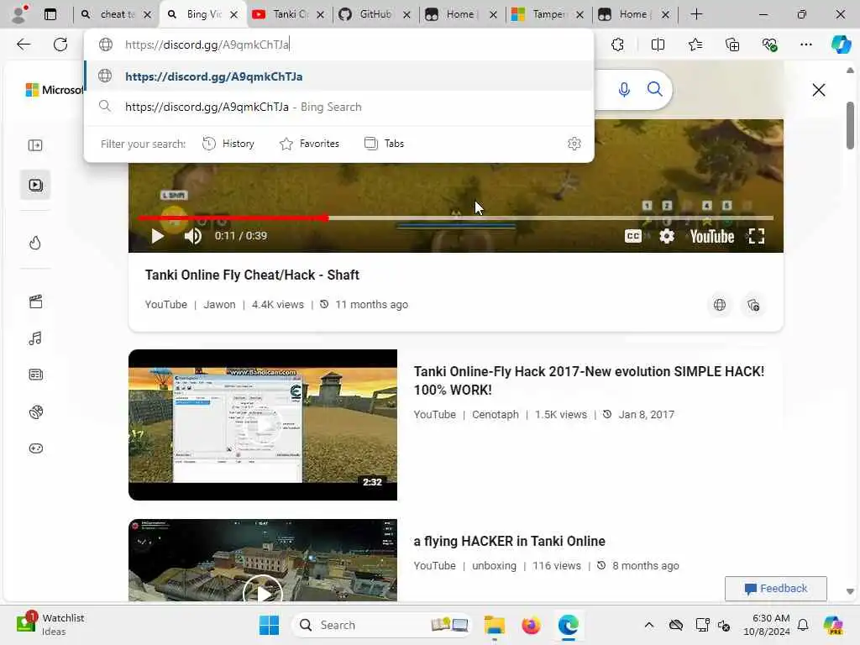Open the Browser essentials heart icon
Image resolution: width=860 pixels, height=645 pixels.
click(769, 45)
